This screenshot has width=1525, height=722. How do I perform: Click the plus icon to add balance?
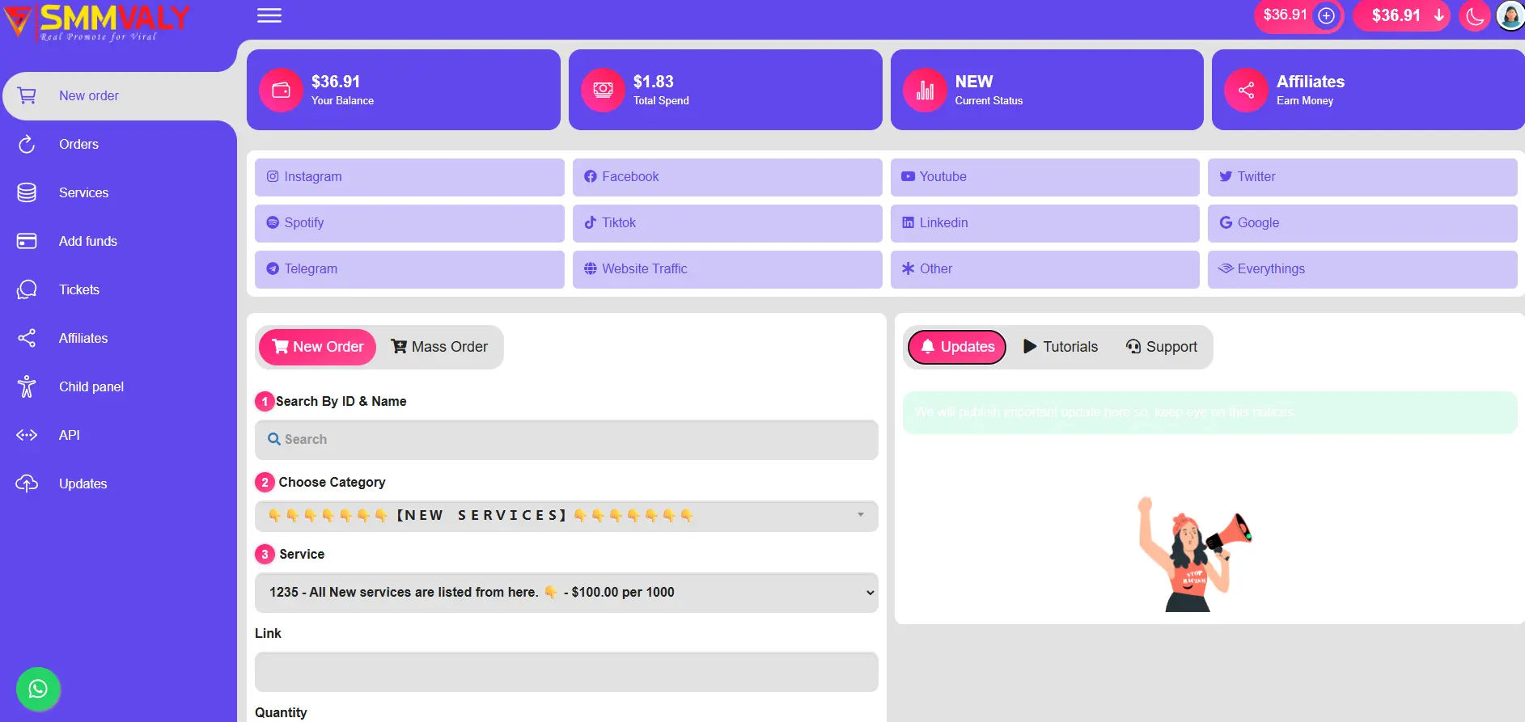1326,15
